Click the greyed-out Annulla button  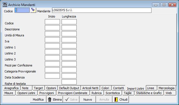coord(104,100)
